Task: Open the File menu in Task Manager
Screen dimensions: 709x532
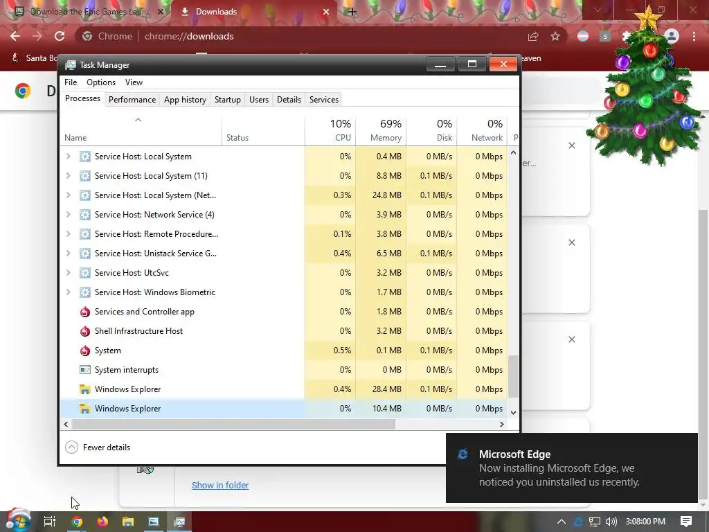Action: (x=71, y=82)
